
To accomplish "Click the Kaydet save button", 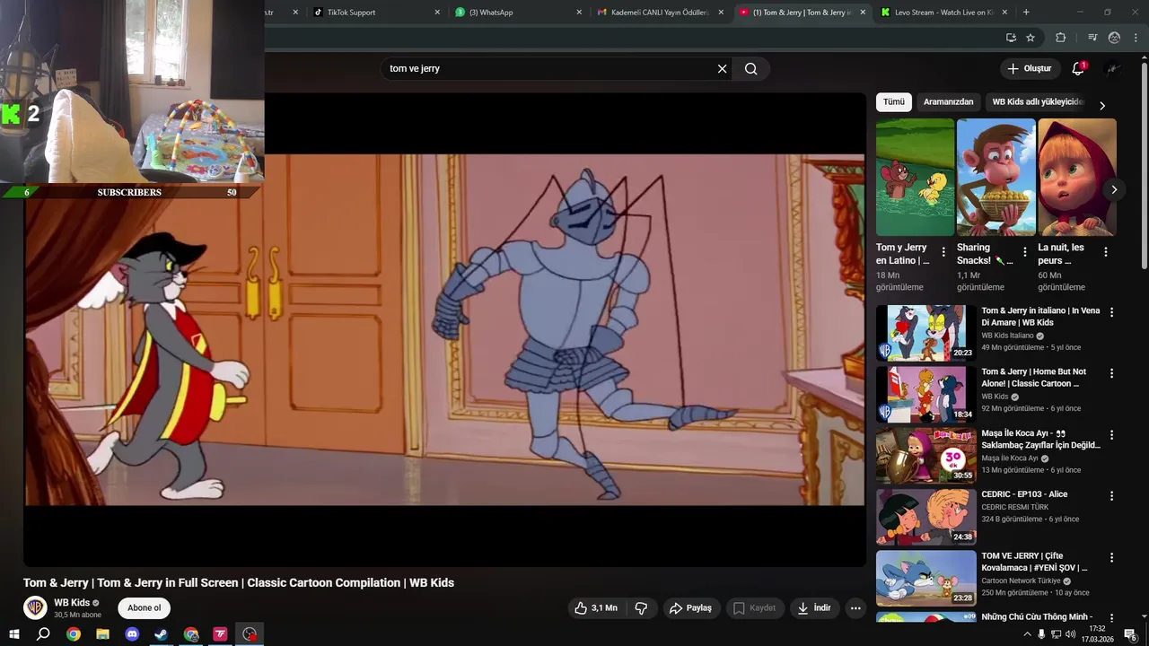I will [x=754, y=608].
